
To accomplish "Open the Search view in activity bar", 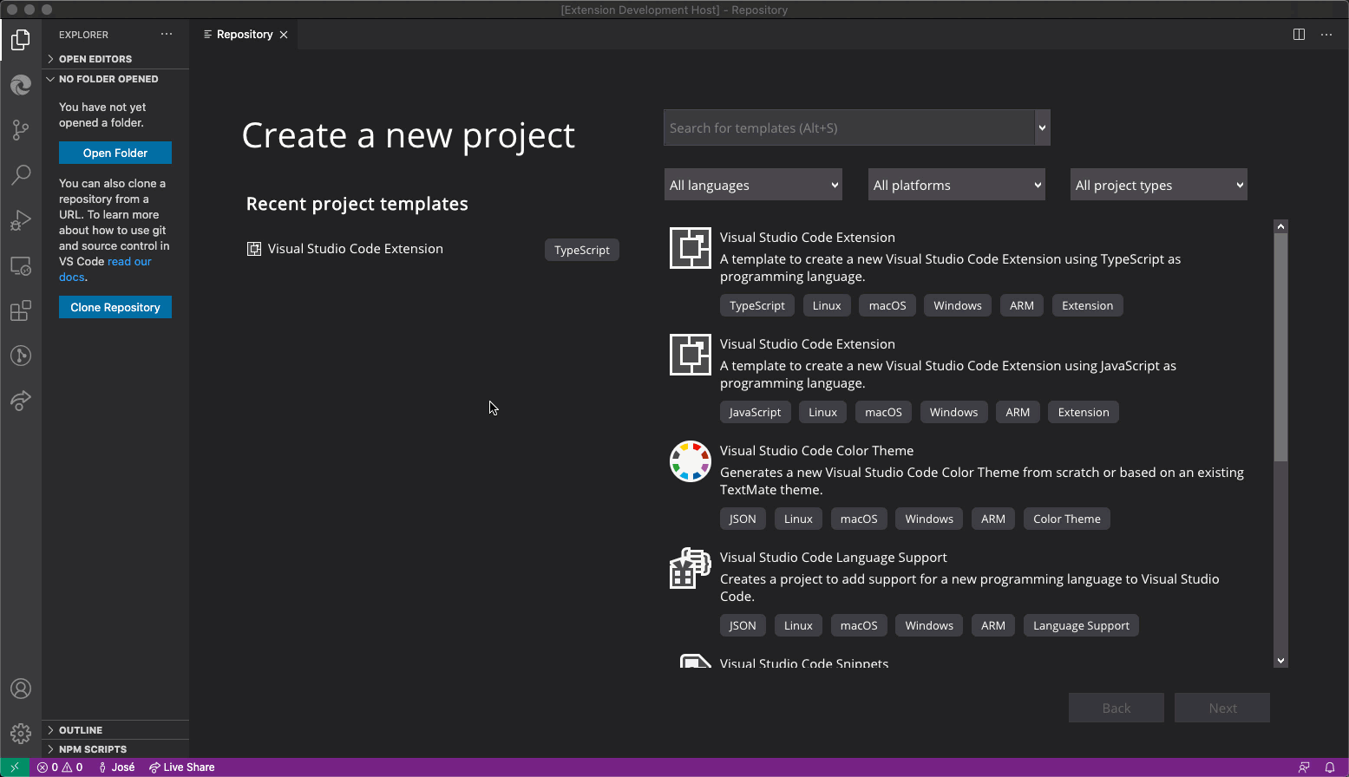I will 21,175.
